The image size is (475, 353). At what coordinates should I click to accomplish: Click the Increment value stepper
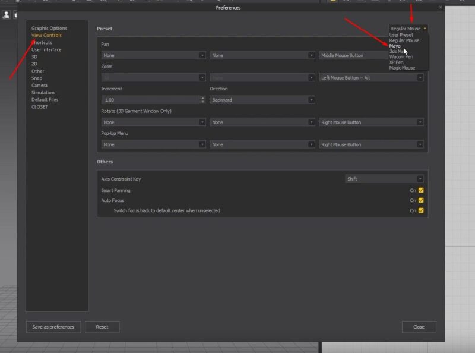[202, 99]
